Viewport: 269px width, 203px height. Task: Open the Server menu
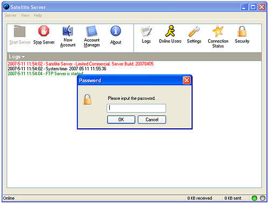[x=11, y=16]
